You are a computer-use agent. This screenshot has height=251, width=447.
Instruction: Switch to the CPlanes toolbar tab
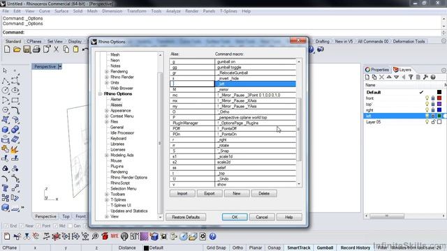[34, 41]
